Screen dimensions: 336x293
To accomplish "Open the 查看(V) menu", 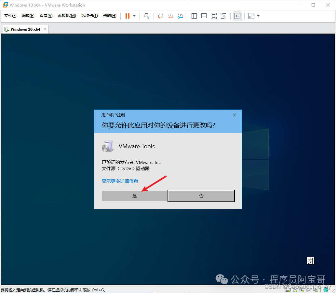I will pyautogui.click(x=46, y=16).
